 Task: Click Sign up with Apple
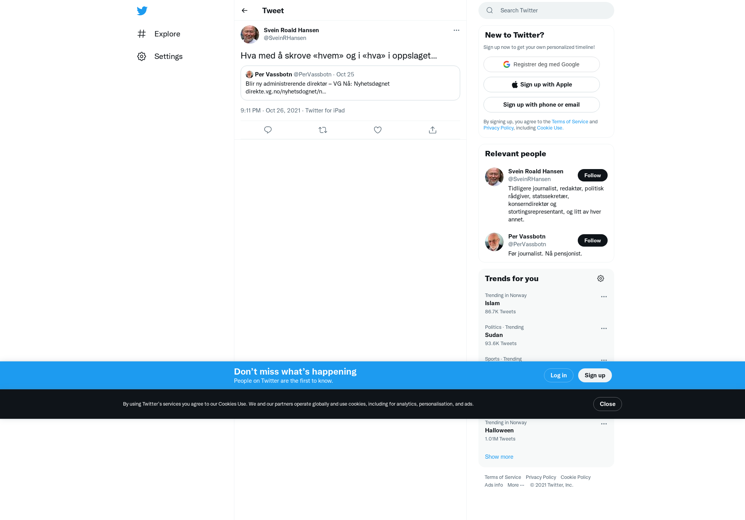point(541,85)
